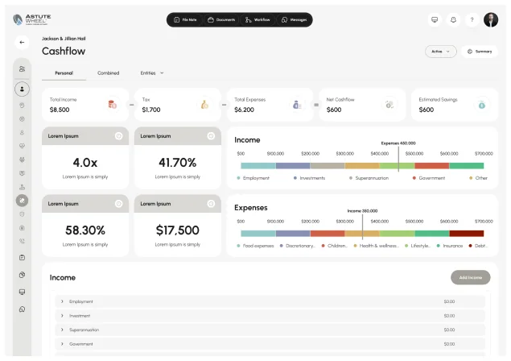511x361 pixels.
Task: Click info icon on 4.0x card
Action: (118, 136)
